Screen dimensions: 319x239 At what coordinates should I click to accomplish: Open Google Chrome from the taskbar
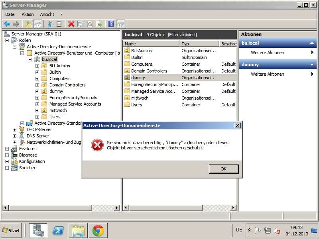click(98, 230)
